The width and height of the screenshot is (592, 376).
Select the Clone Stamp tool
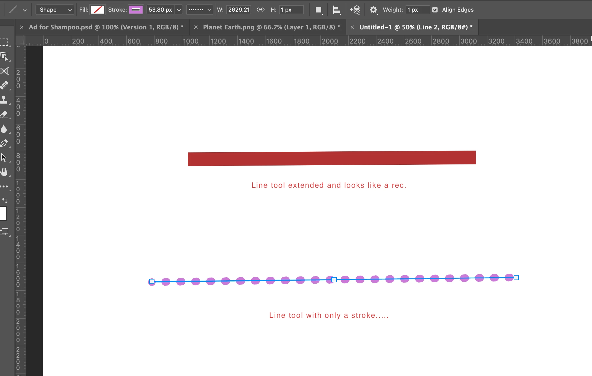point(4,100)
